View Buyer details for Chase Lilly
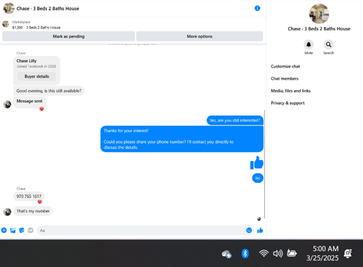Viewport: 363px width, 267px height. (37, 76)
